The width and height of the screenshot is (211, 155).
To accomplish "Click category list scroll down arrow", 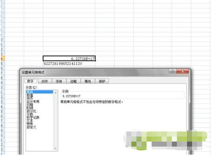I will click(56, 148).
